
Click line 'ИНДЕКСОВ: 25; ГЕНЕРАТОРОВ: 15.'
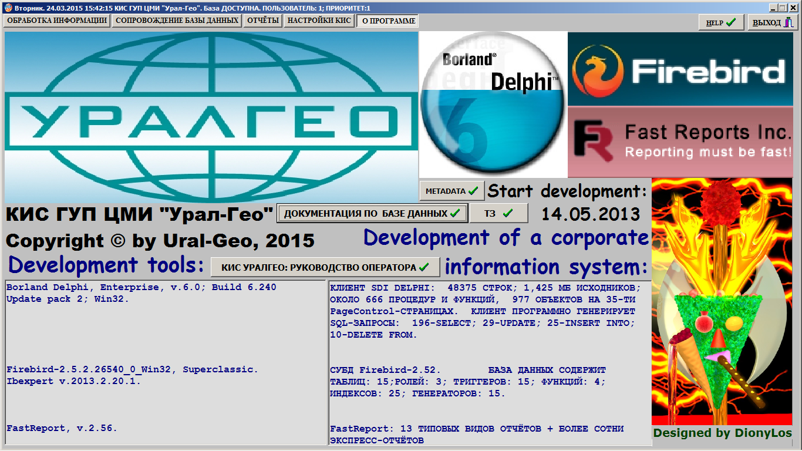coord(417,393)
